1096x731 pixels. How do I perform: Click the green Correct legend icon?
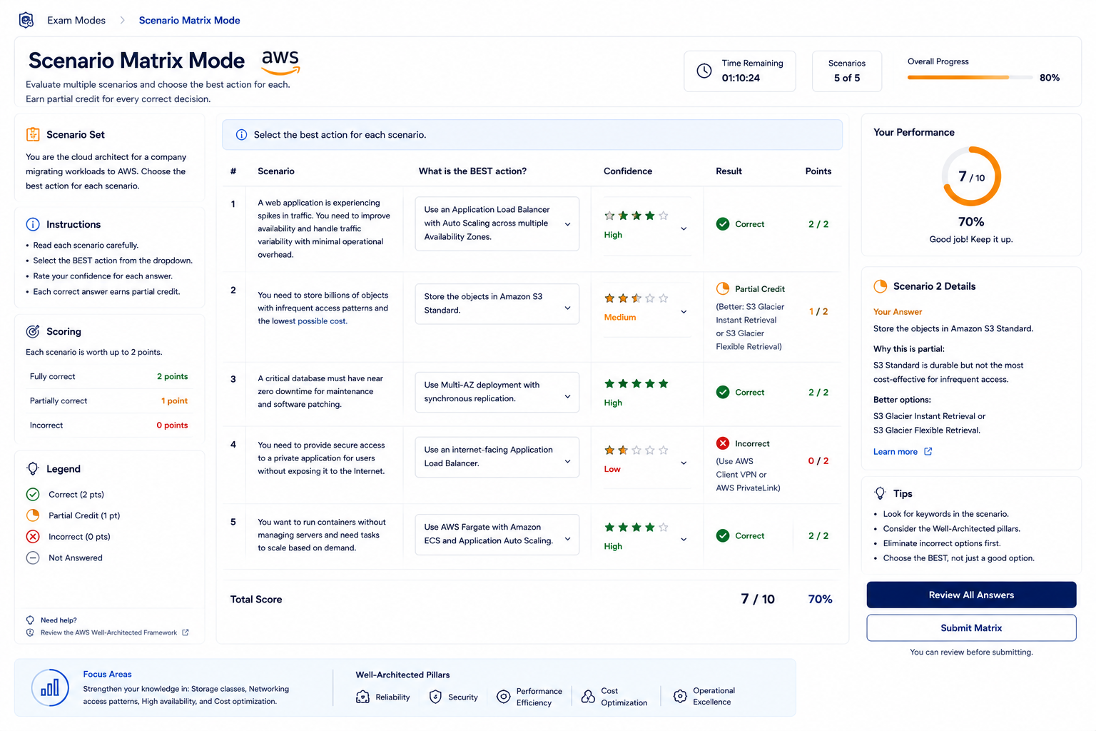(x=33, y=494)
